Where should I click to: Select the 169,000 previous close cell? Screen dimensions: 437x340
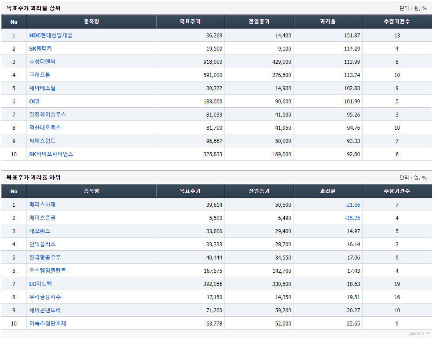point(282,154)
